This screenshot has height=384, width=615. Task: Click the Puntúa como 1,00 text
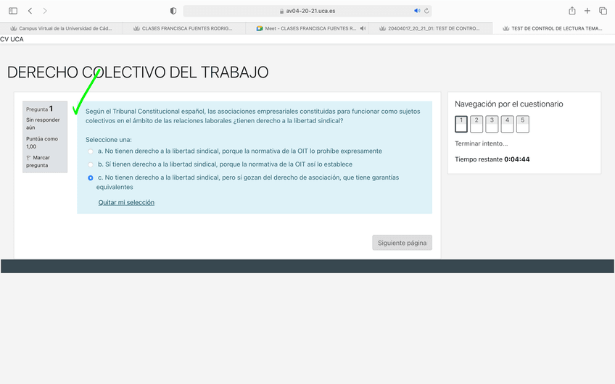42,143
